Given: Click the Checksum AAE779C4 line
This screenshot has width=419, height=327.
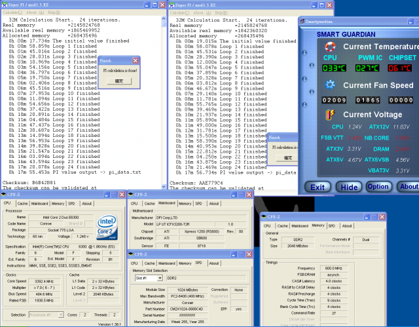Looking at the screenshot, I should 196,183.
